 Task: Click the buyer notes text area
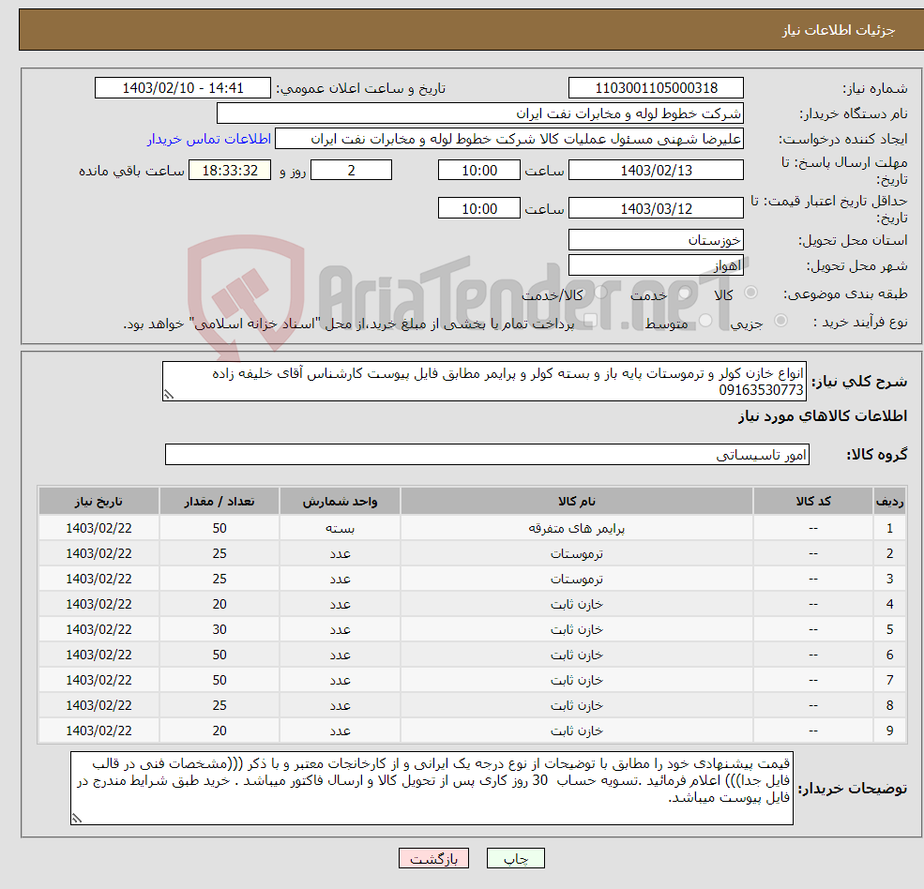coord(432,788)
